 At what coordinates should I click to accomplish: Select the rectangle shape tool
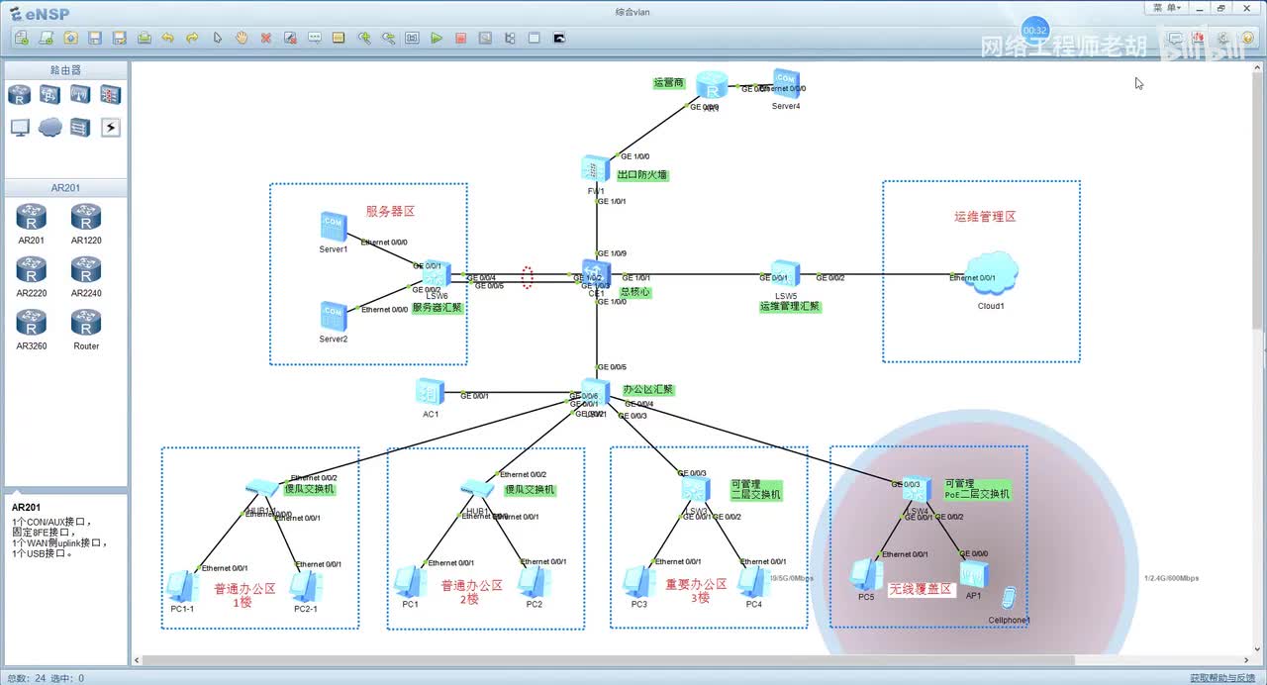point(339,38)
